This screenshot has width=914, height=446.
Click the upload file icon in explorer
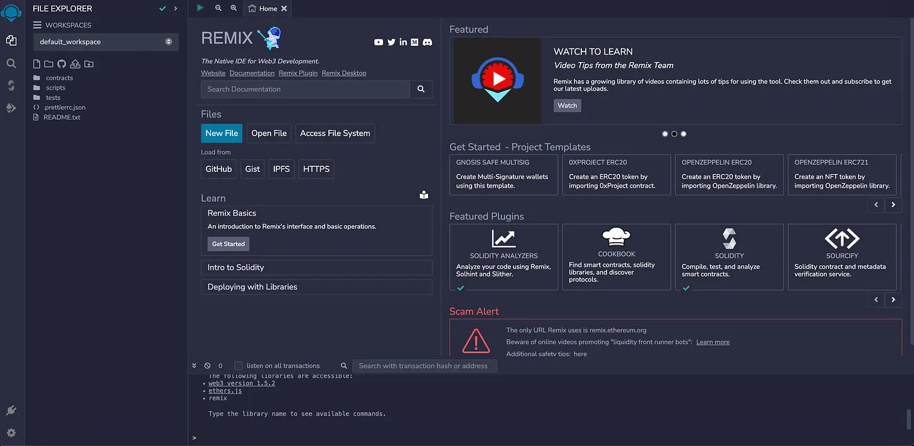[x=75, y=64]
